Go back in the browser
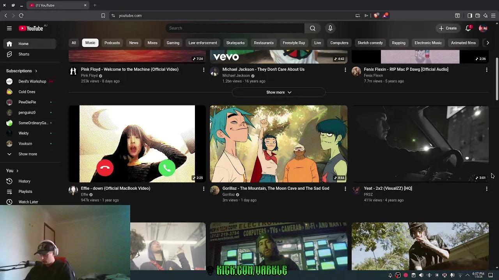 point(6,16)
